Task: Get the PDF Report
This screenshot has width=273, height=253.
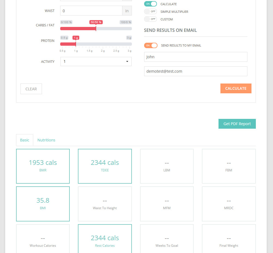Action: [x=237, y=124]
